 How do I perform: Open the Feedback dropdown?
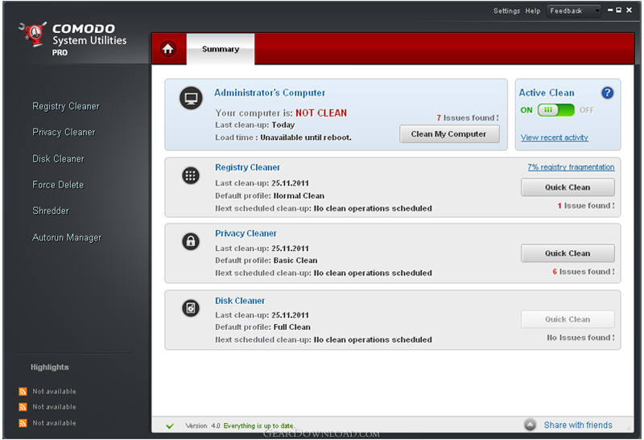click(575, 11)
